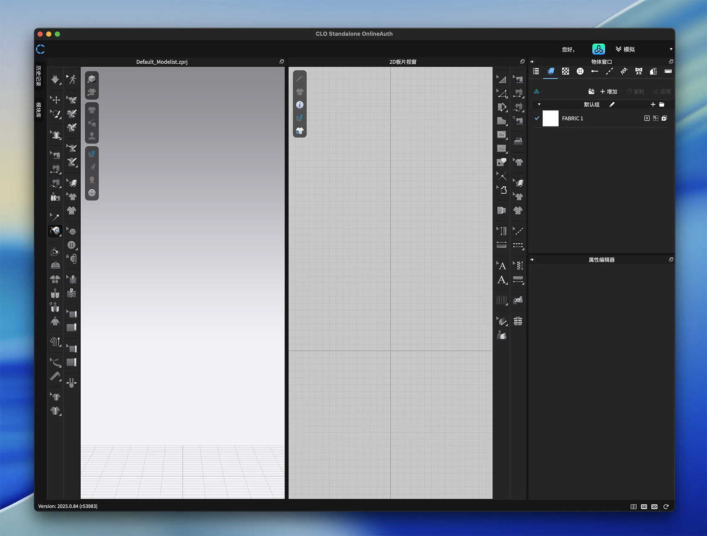Click the 2D text tool 'A' icon
This screenshot has height=536, width=707.
coord(502,266)
